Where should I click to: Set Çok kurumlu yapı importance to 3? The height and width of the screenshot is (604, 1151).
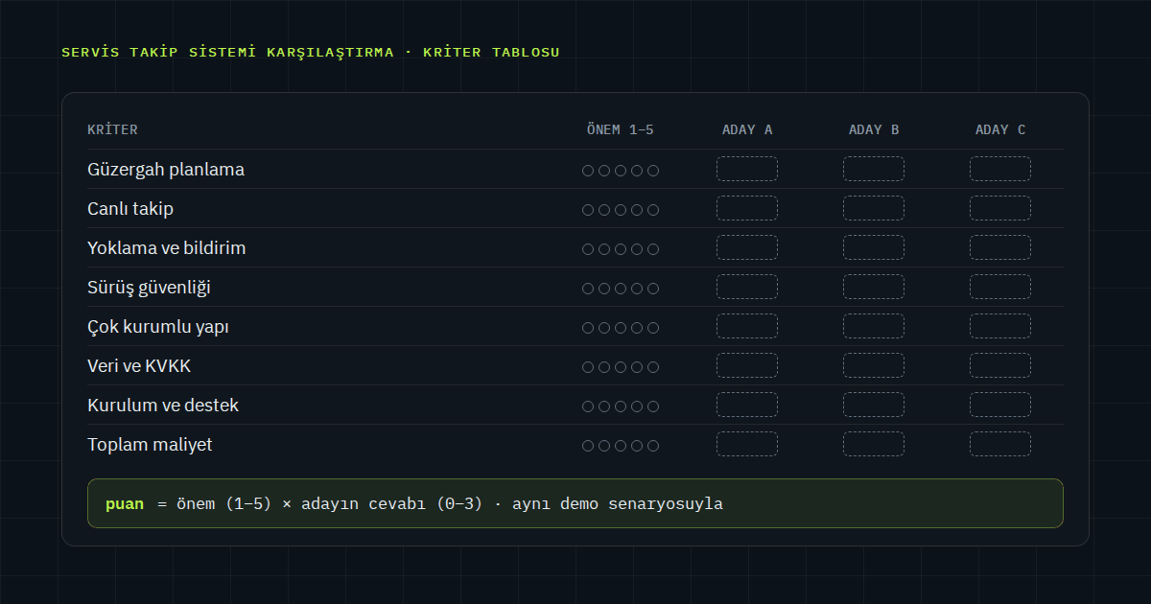click(x=621, y=328)
